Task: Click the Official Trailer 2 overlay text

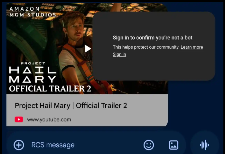Action: 50,89
